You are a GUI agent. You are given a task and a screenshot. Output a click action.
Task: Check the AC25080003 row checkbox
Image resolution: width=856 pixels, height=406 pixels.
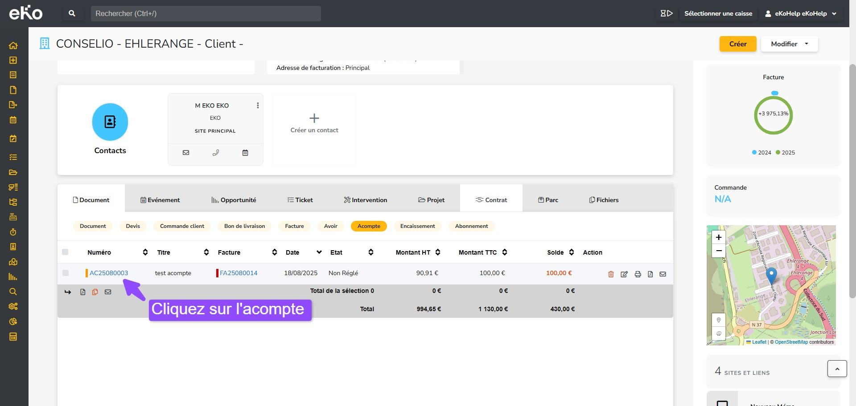(x=66, y=273)
